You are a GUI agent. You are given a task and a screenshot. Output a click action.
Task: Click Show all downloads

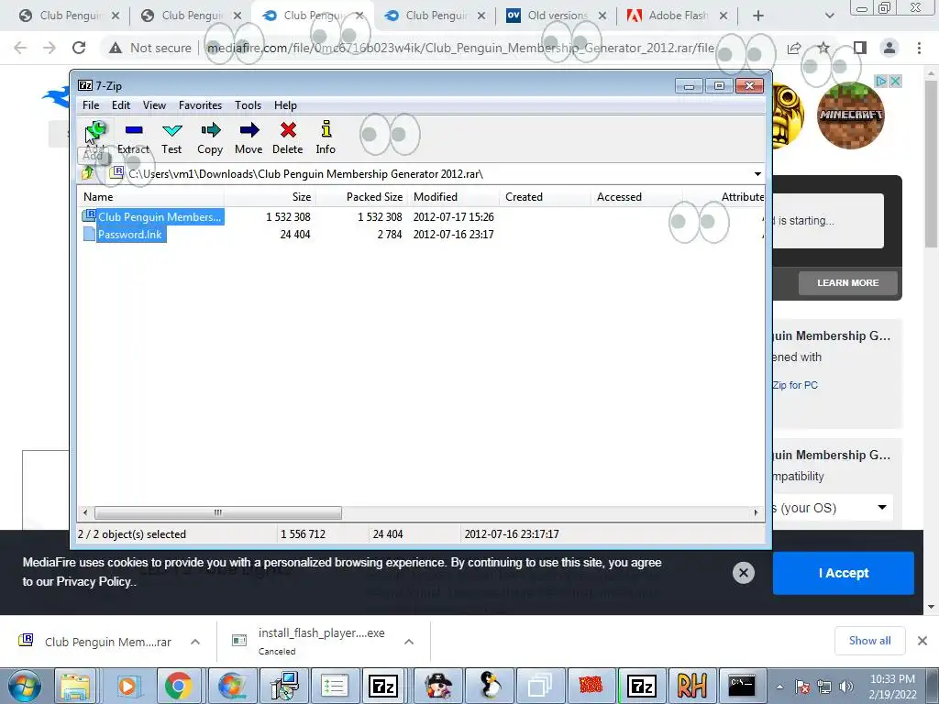869,641
